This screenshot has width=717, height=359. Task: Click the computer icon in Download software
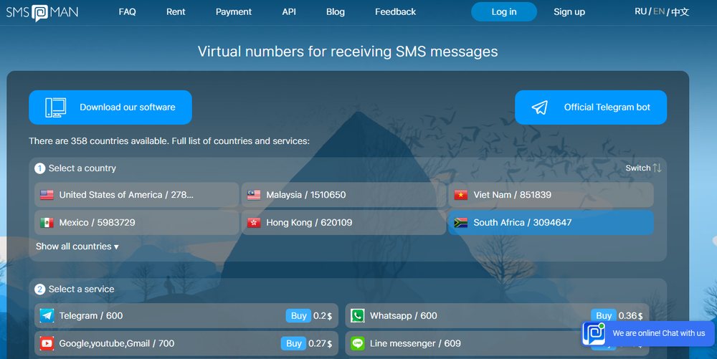[55, 107]
